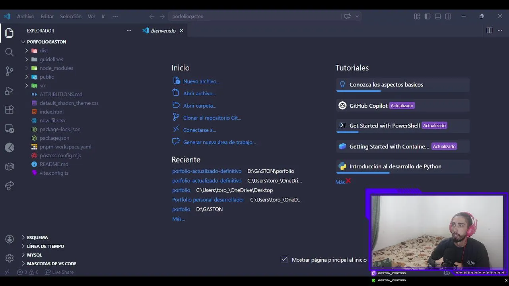Image resolution: width=509 pixels, height=286 pixels.
Task: Open editor more actions menu
Action: click(x=500, y=31)
